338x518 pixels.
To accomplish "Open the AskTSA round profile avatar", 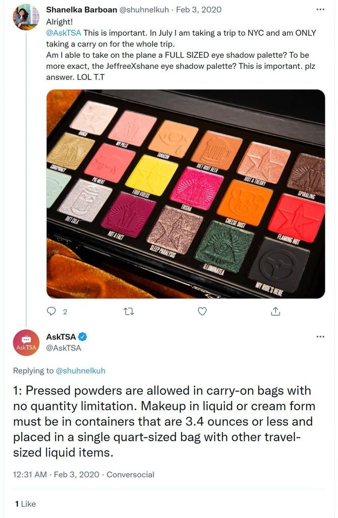I will coord(26,343).
